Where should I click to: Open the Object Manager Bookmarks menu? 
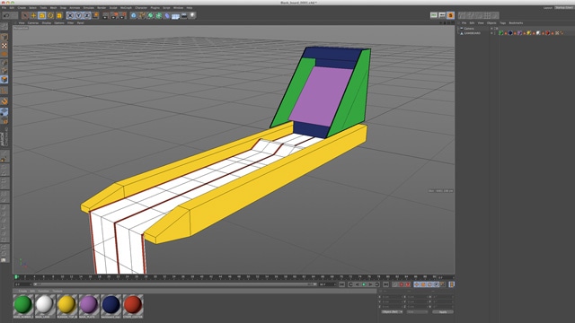point(516,23)
